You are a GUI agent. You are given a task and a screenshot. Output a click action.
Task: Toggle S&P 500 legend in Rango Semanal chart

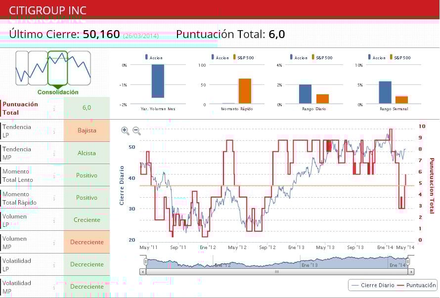pyautogui.click(x=400, y=57)
